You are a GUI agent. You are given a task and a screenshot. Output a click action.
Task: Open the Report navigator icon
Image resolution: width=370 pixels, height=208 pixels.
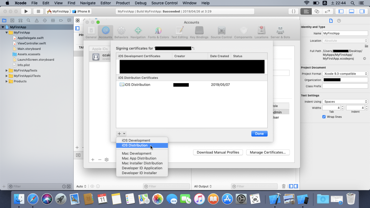click(69, 21)
